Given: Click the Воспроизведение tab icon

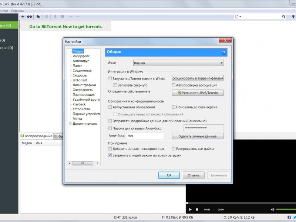Looking at the screenshot, I should pos(22,136).
